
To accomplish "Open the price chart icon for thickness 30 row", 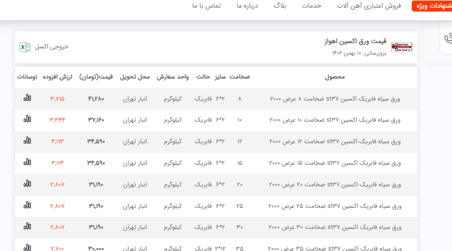I will tap(27, 227).
